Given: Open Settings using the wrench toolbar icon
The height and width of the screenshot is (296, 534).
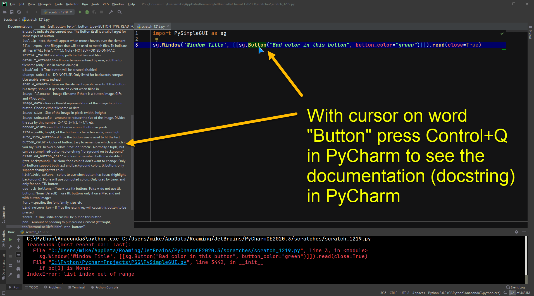Looking at the screenshot, I should pos(111,12).
